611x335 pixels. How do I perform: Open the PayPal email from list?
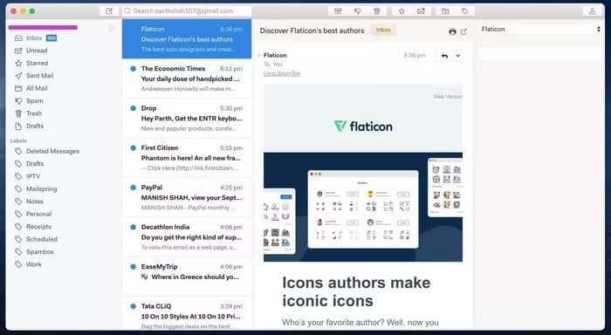coord(187,197)
